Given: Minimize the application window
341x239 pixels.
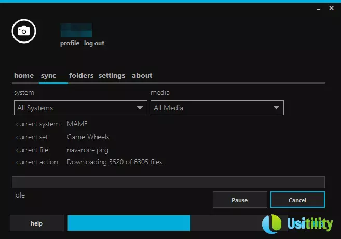Looking at the screenshot, I should pos(318,9).
